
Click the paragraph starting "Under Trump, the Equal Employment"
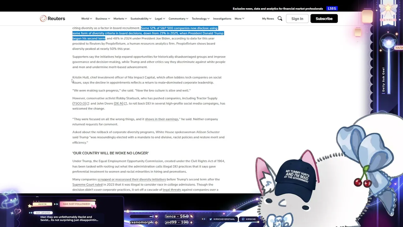149,166
